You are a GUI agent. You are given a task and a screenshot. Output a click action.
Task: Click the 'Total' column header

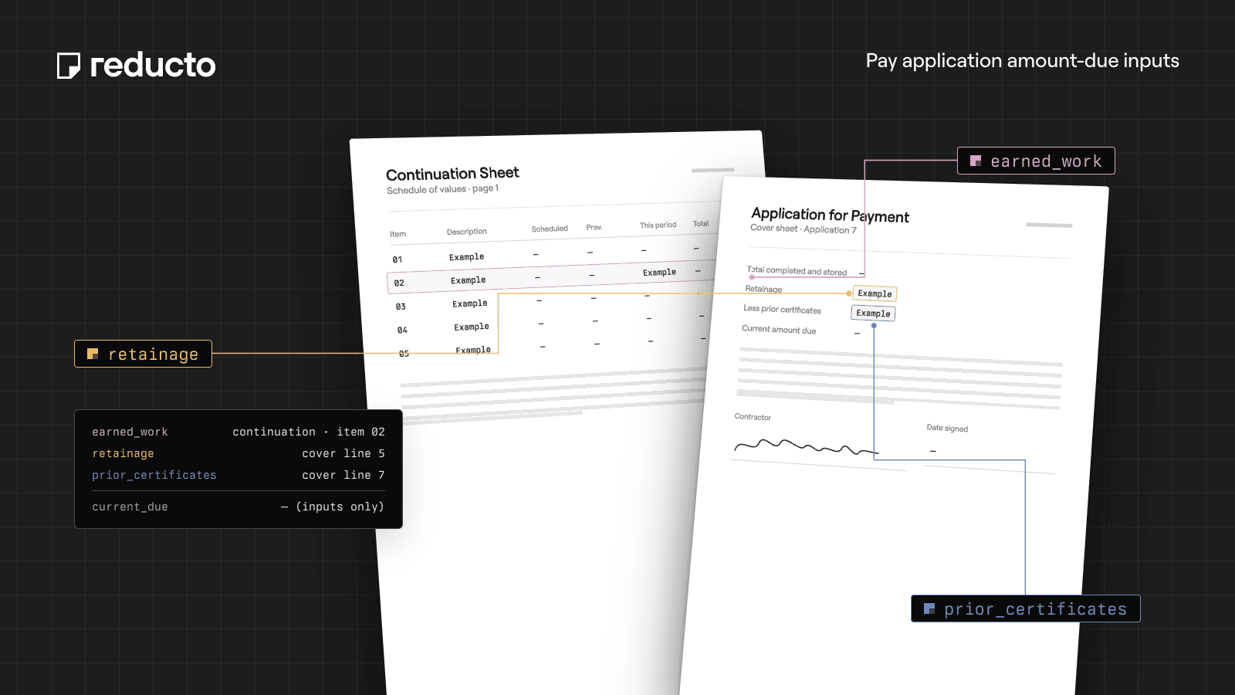pyautogui.click(x=701, y=224)
